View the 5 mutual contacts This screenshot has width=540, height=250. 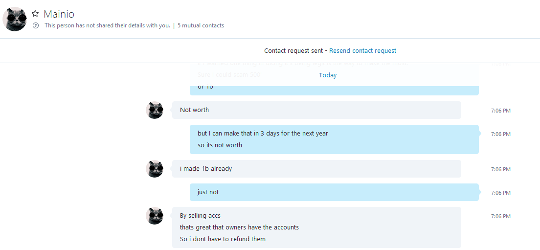point(201,25)
